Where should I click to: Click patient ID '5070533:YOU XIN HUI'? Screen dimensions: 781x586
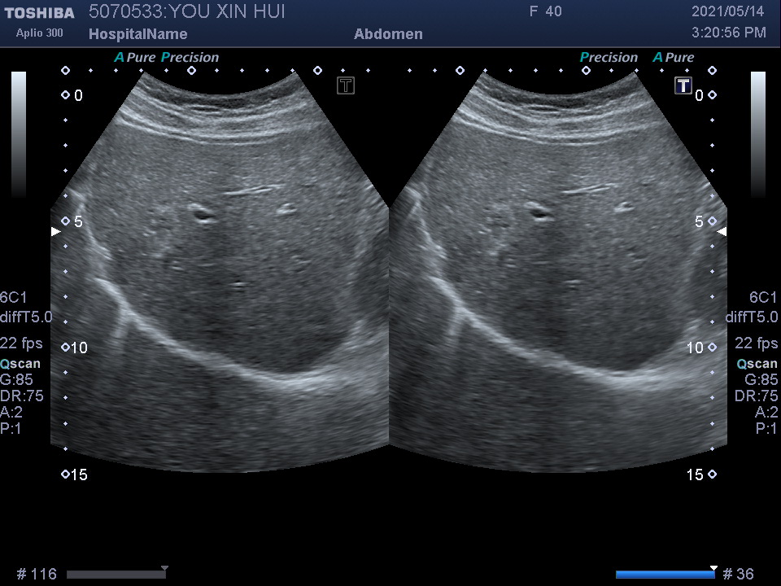pos(187,12)
